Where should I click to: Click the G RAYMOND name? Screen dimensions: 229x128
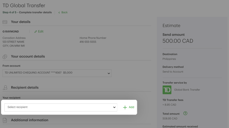click(x=11, y=32)
